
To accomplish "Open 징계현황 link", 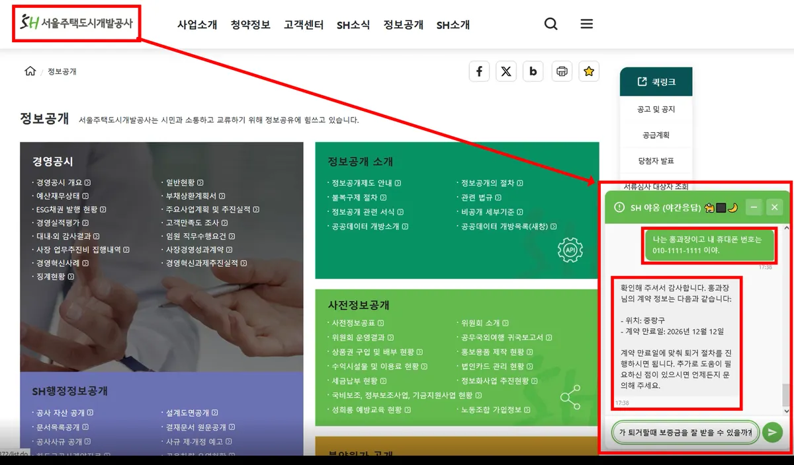I will point(55,277).
